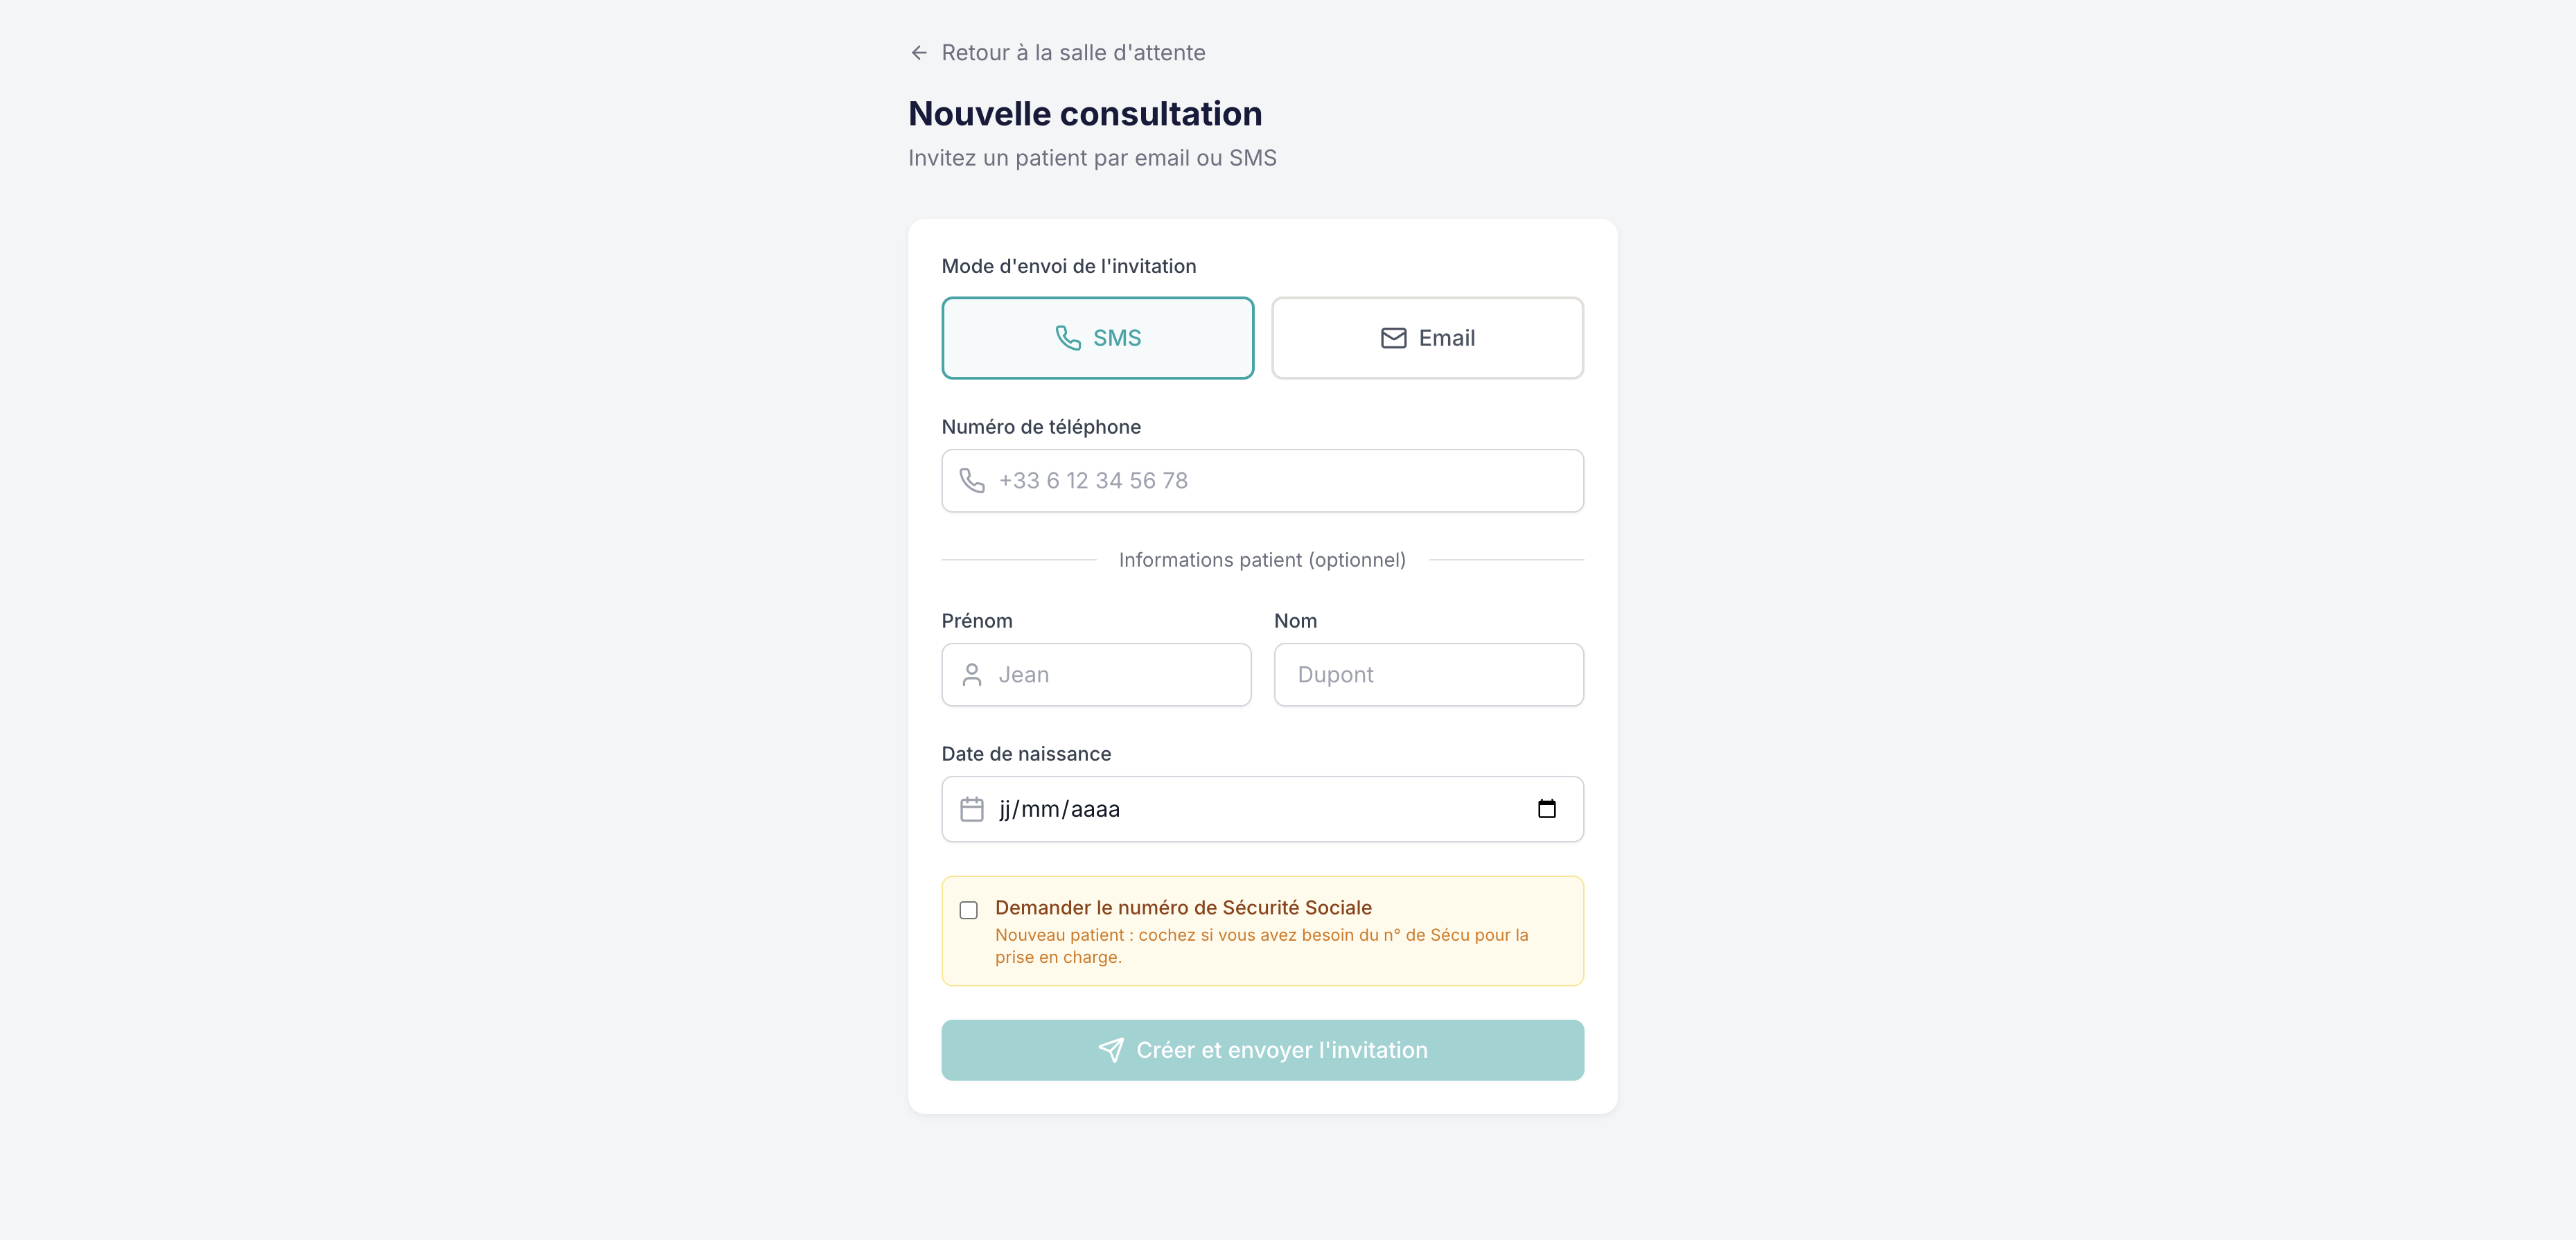Click the phone icon inside the phone number field
The height and width of the screenshot is (1240, 2576).
coord(972,481)
